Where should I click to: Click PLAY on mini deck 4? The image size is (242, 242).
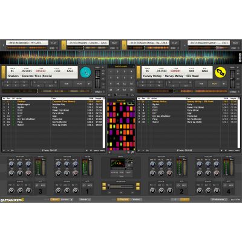235,43
